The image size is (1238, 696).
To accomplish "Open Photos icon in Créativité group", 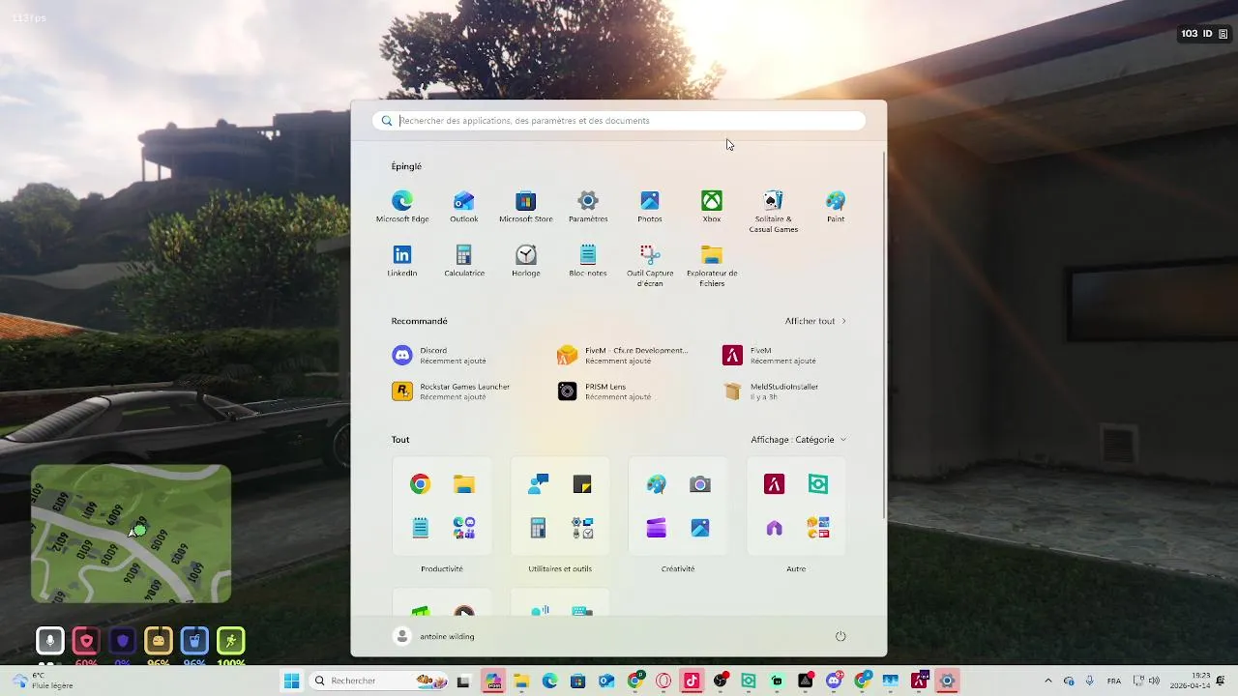I will point(700,528).
